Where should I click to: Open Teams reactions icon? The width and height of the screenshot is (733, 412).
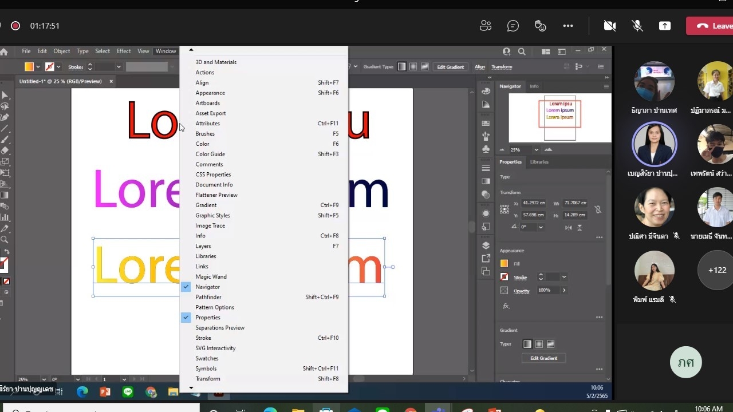tap(541, 26)
